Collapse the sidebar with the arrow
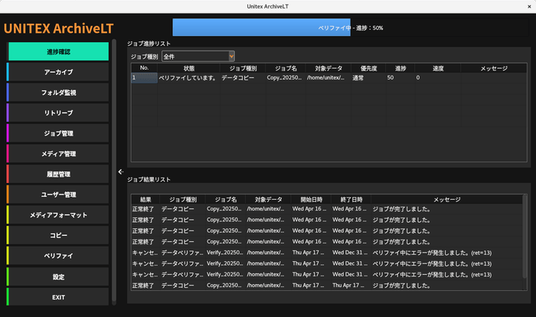536x317 pixels. [120, 172]
